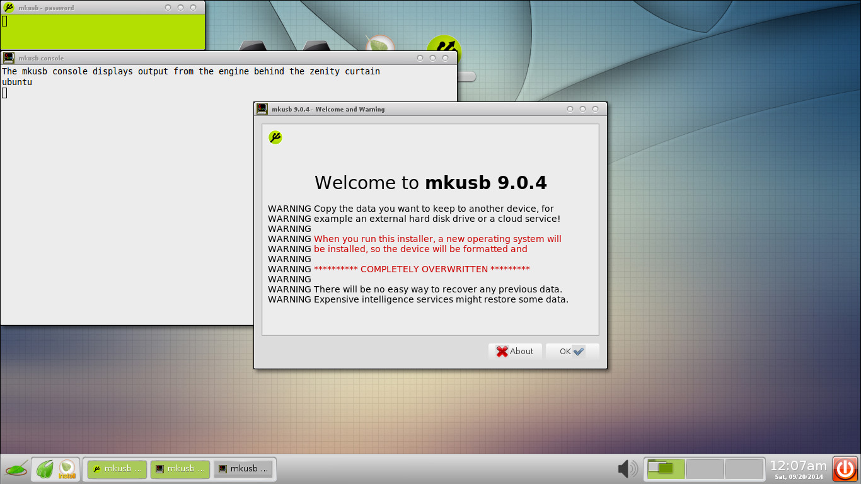Select the active gray mkusb taskbar entry
Screen dimensions: 861x484
[x=243, y=469]
